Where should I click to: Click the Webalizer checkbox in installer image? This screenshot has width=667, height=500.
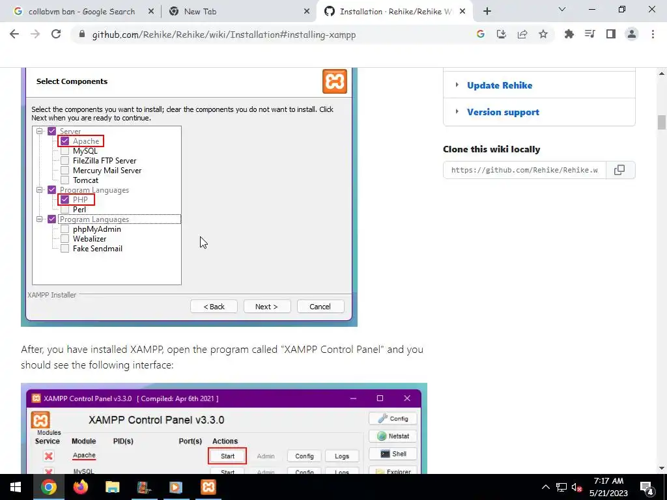click(x=64, y=239)
